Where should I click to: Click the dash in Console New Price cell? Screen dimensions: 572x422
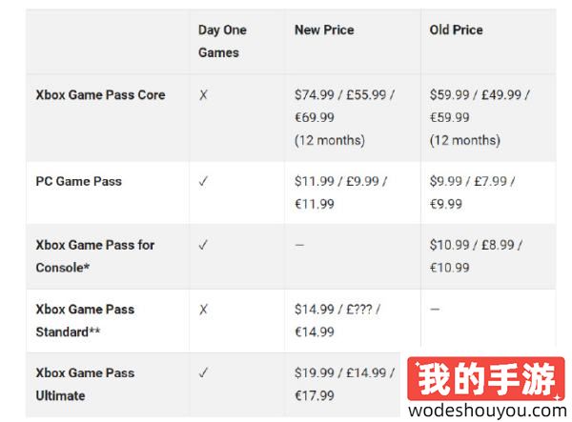tap(299, 245)
